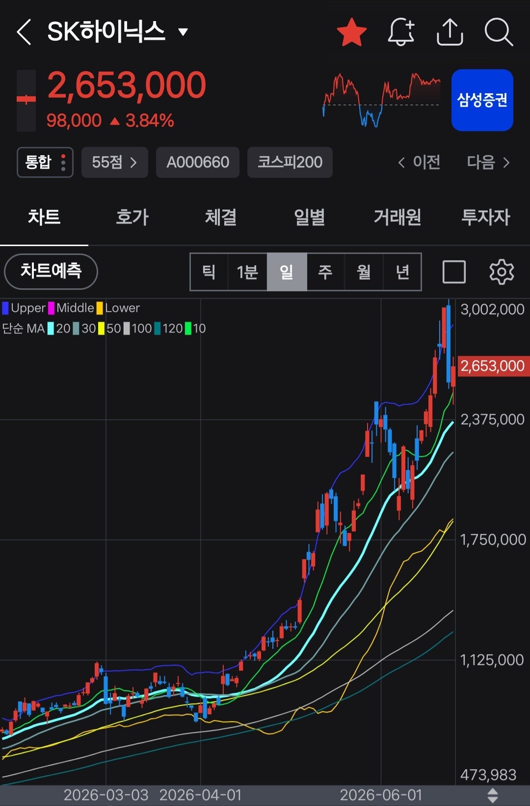
Task: Switch to the 호가 tab
Action: click(132, 217)
